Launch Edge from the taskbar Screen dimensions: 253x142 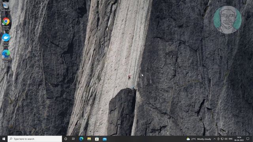(x=81, y=139)
